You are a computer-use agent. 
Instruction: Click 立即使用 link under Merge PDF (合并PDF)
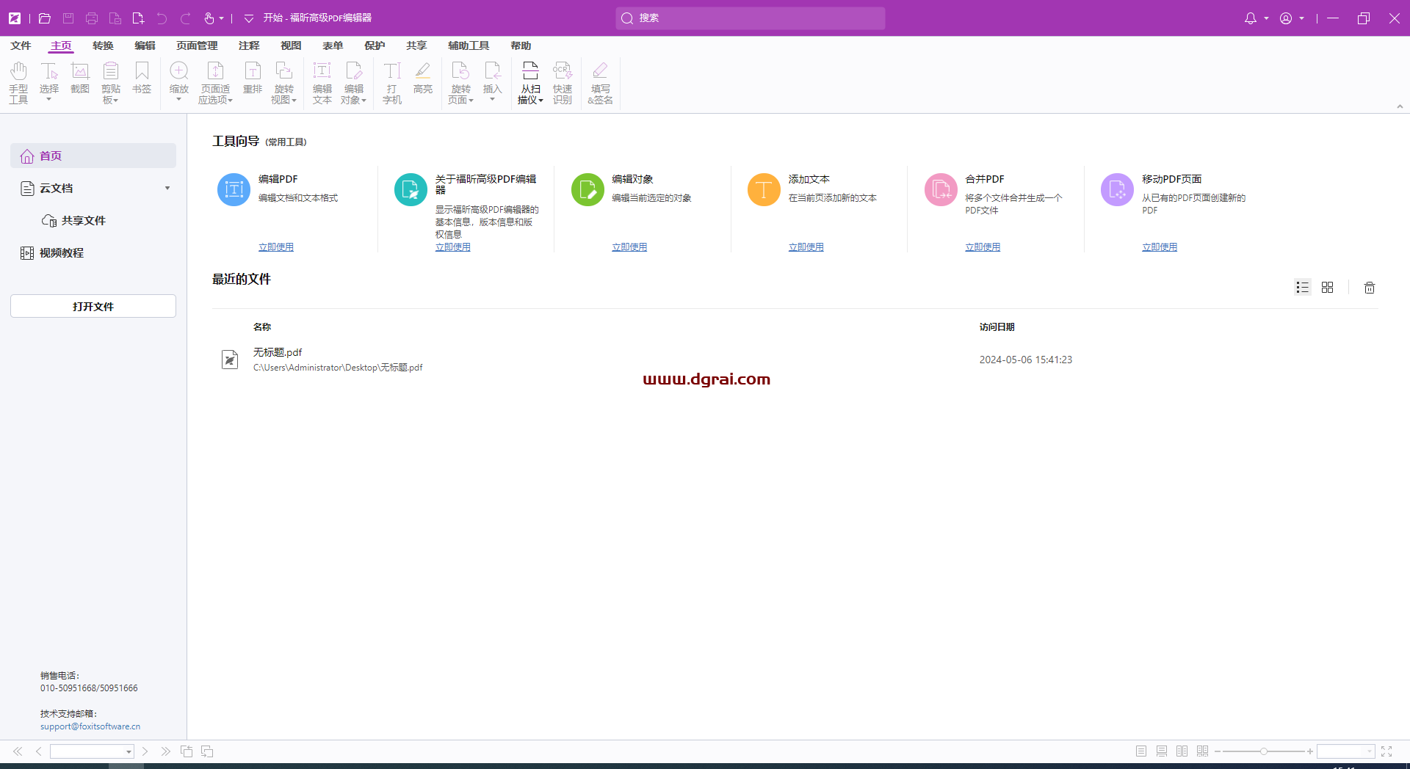tap(983, 247)
